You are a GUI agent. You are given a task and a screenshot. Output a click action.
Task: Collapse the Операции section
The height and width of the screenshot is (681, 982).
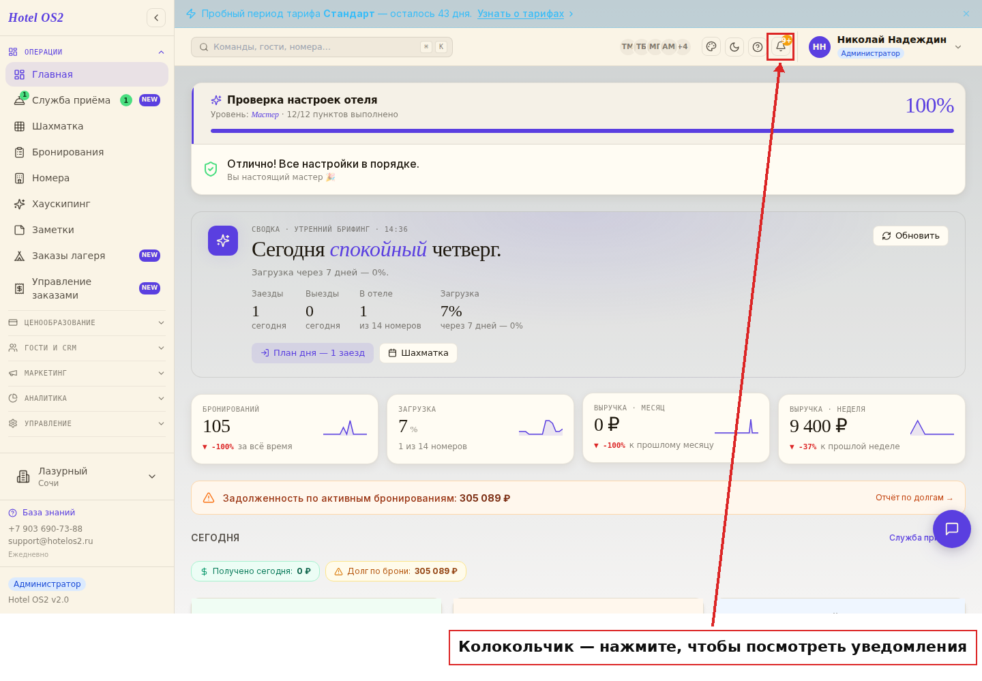tap(87, 52)
